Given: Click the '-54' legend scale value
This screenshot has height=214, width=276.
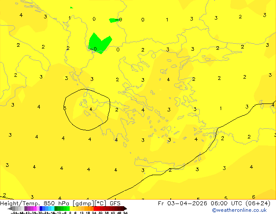Looking at the screenshot, I should point(14,213).
